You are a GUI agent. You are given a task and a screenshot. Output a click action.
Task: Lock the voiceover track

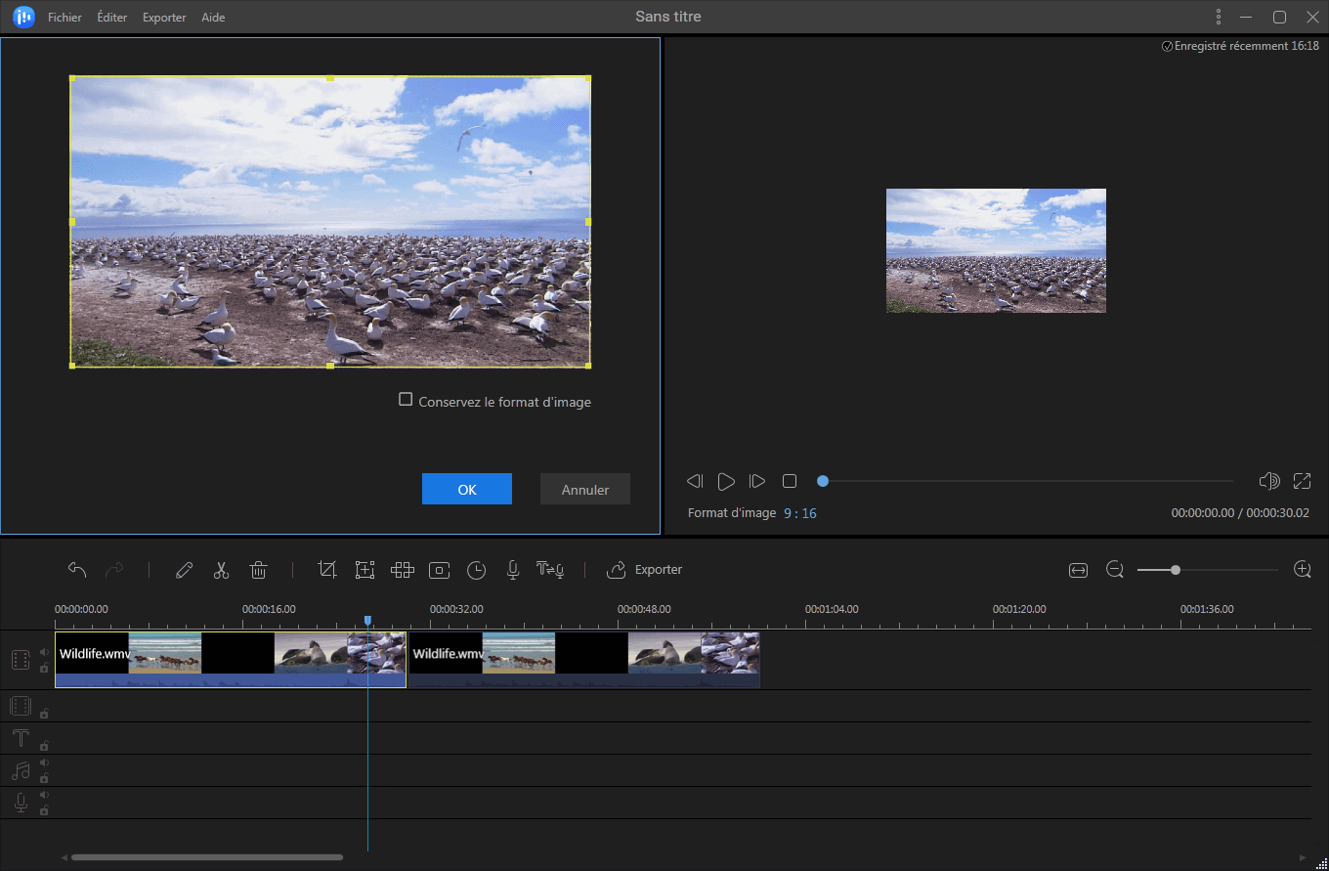(44, 810)
